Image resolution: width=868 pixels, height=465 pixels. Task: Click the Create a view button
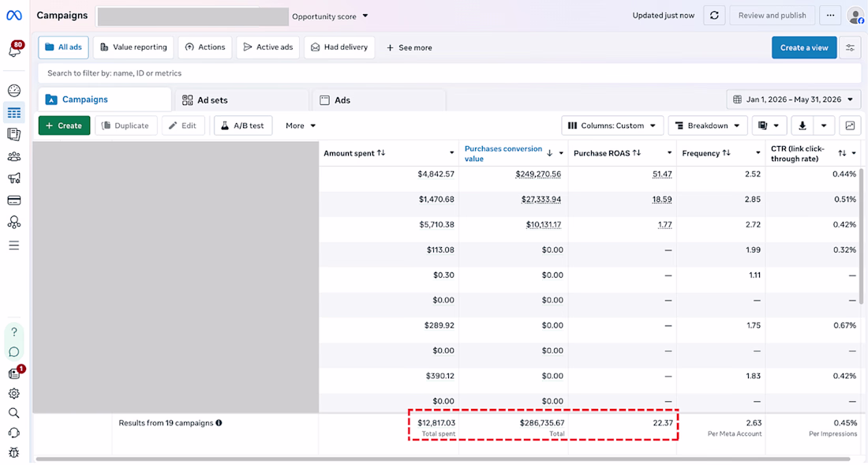point(804,47)
